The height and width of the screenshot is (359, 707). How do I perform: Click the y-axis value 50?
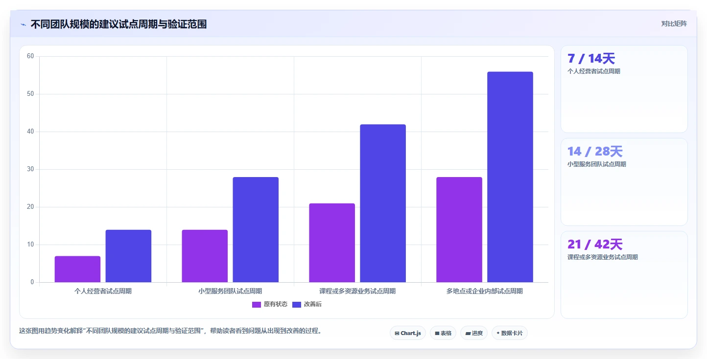[30, 94]
